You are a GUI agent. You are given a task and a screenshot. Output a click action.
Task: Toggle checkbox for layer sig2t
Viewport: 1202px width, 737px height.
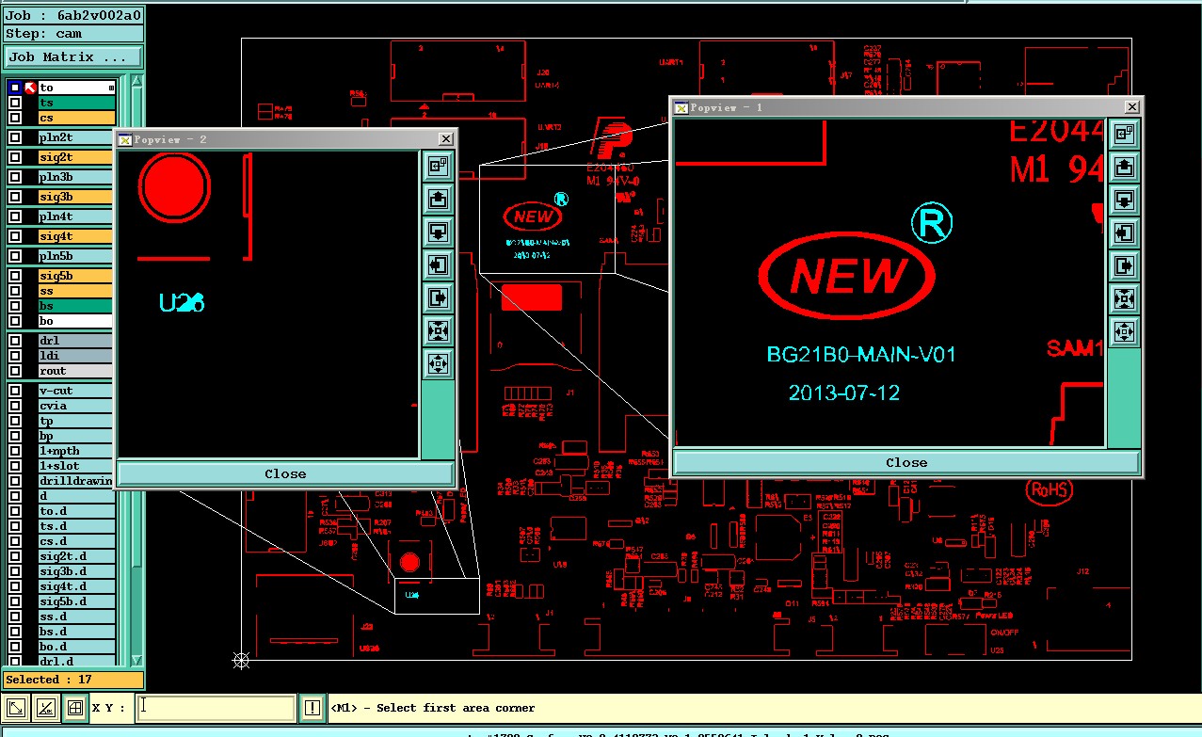15,157
